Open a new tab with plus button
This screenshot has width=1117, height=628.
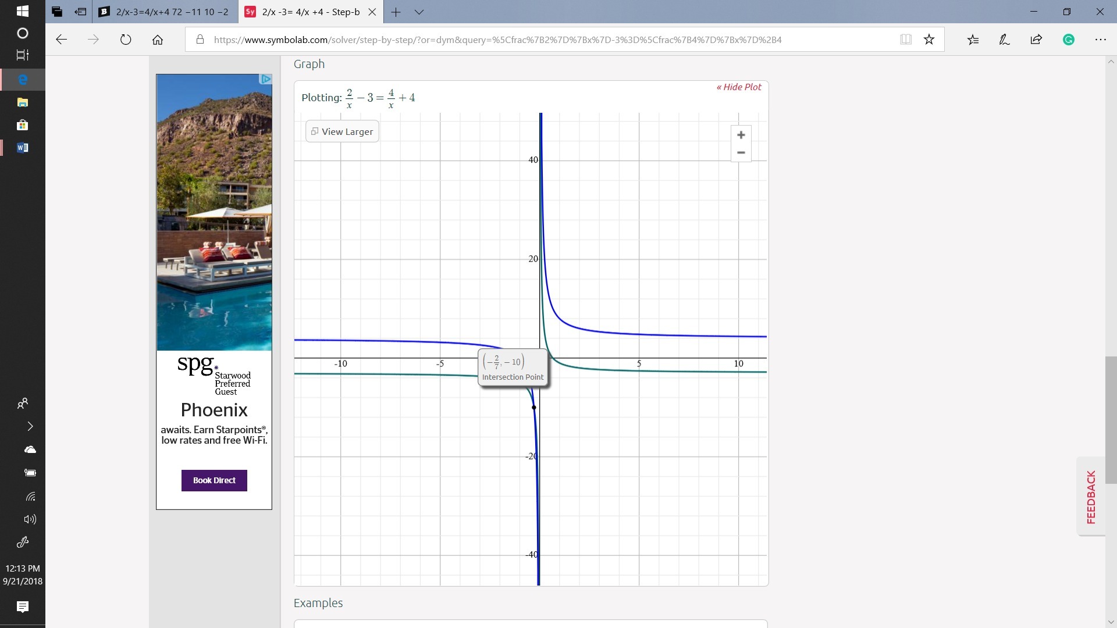point(396,12)
